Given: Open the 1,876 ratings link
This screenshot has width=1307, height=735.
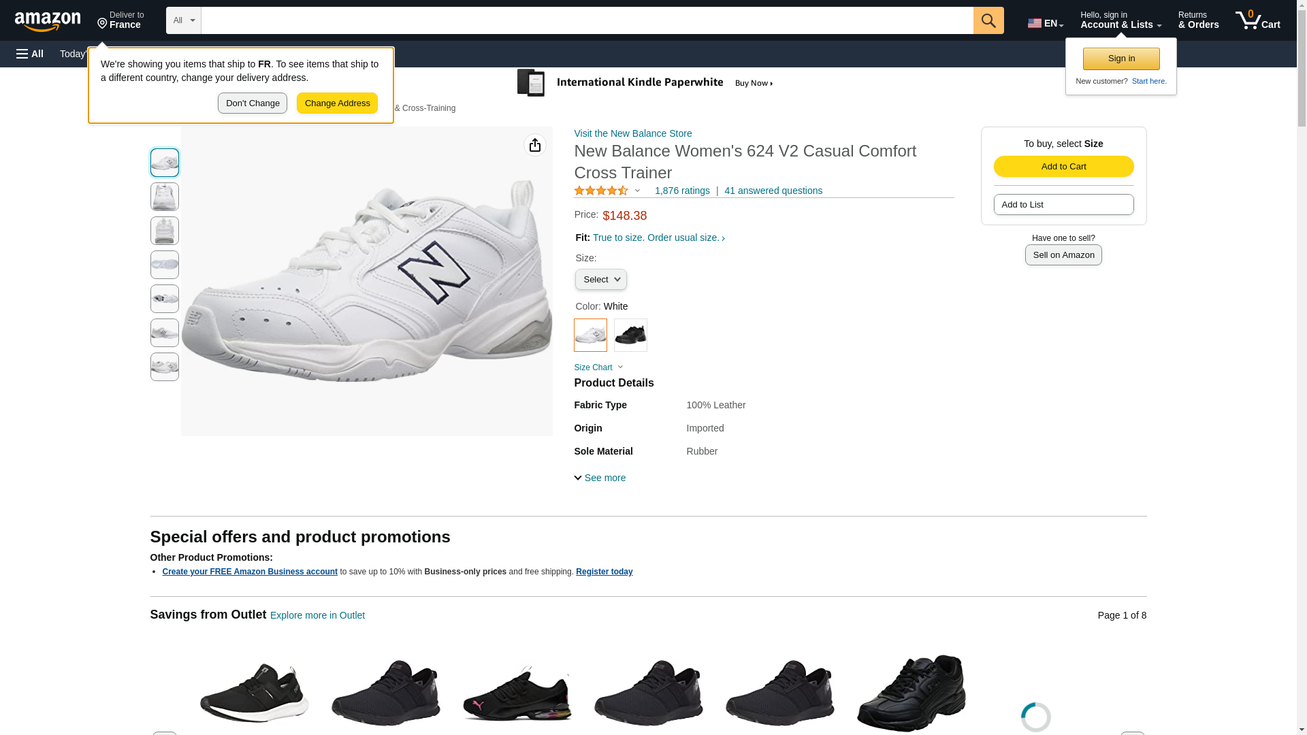Looking at the screenshot, I should tap(682, 191).
